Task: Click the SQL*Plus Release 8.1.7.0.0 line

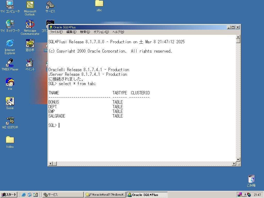Action: click(x=117, y=42)
